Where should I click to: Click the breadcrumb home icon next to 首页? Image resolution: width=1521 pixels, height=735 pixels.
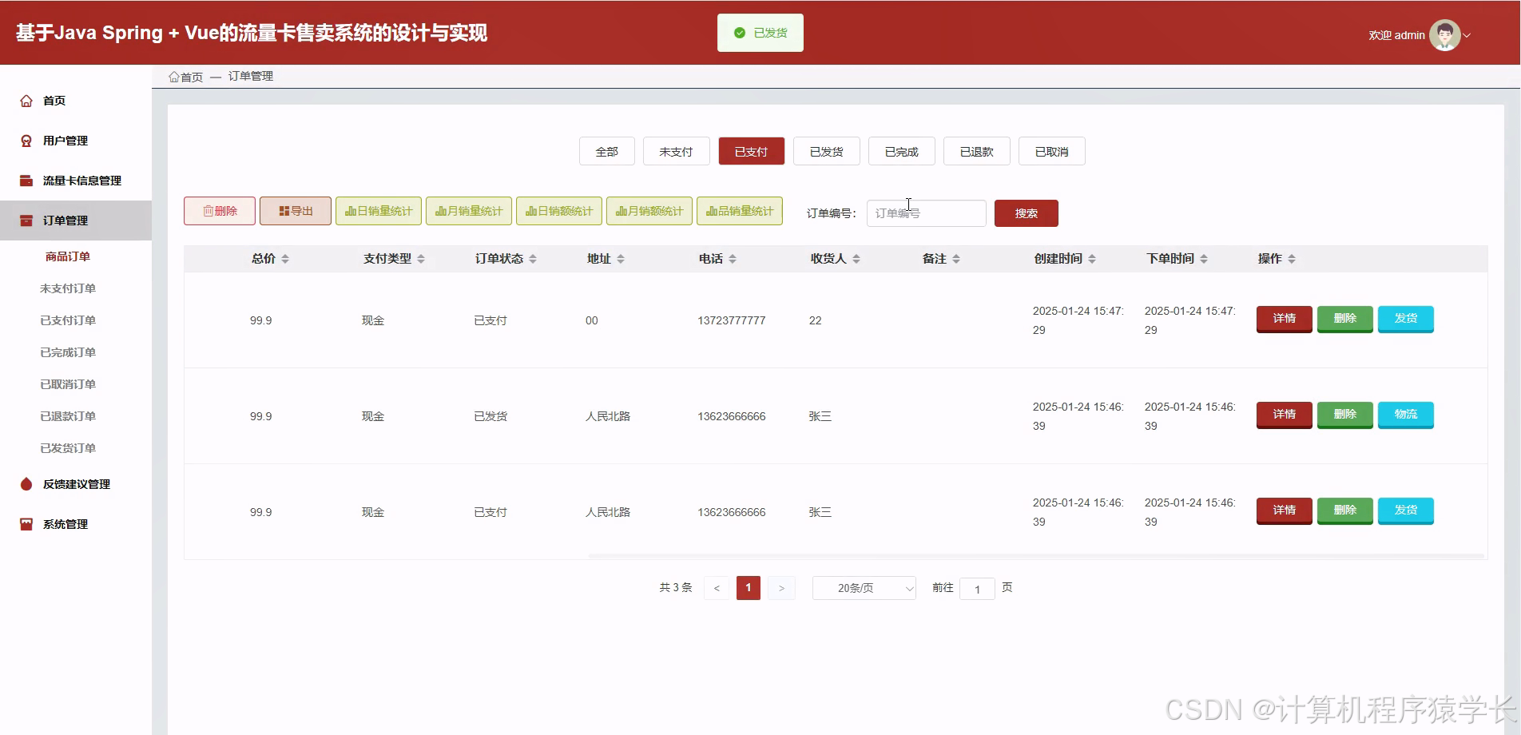174,76
